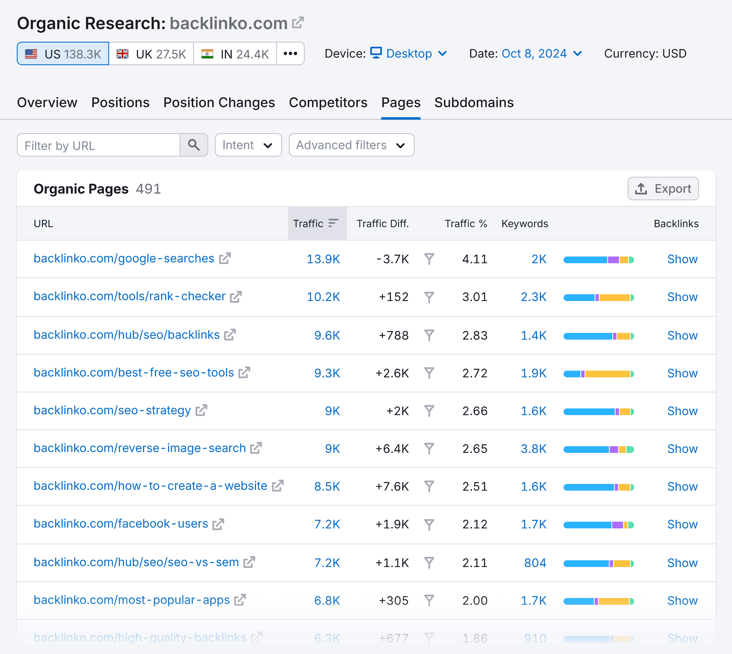This screenshot has height=654, width=732.
Task: Click filter funnel icon in seo-vs-sem row
Action: point(429,563)
